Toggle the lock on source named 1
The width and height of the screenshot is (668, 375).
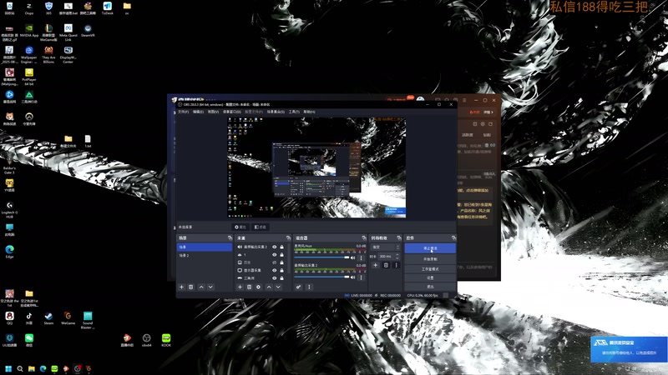coord(282,255)
